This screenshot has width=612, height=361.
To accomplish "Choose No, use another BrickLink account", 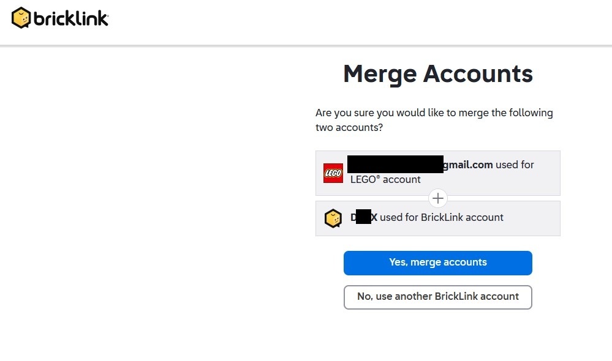I will click(x=437, y=297).
